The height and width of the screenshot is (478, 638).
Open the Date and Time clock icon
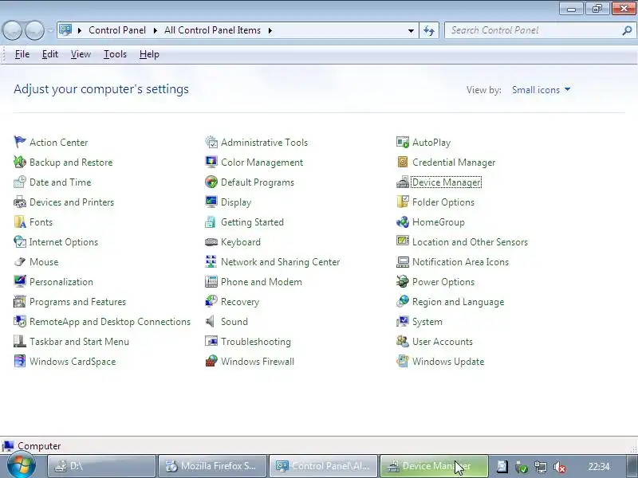[x=19, y=182]
